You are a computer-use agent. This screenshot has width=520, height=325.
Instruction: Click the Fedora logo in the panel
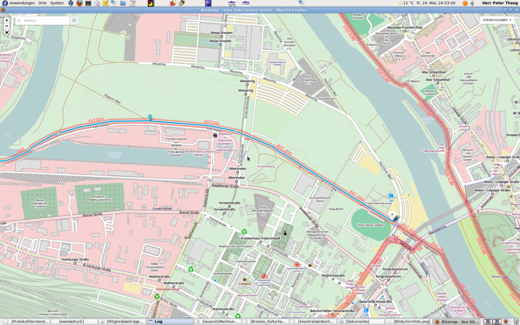(x=5, y=3)
